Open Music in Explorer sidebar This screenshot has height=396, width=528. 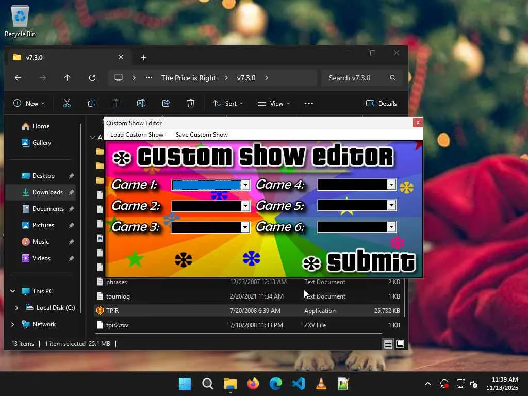[x=40, y=242]
